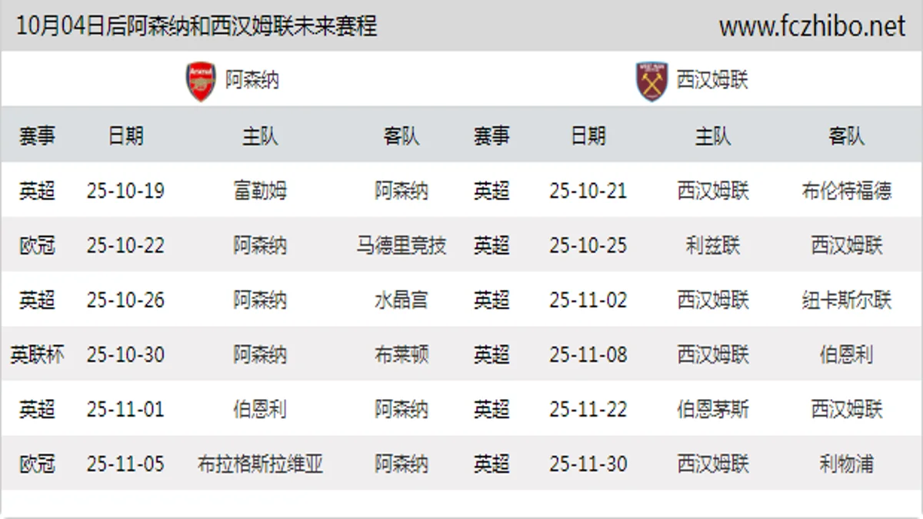Select the 纽卡斯尔联 away team entry
The height and width of the screenshot is (519, 923).
coord(846,300)
